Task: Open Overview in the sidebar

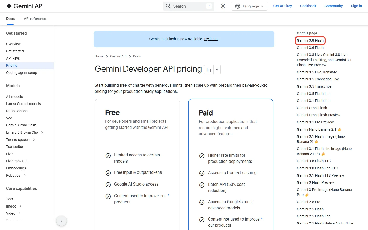Action: tap(13, 44)
